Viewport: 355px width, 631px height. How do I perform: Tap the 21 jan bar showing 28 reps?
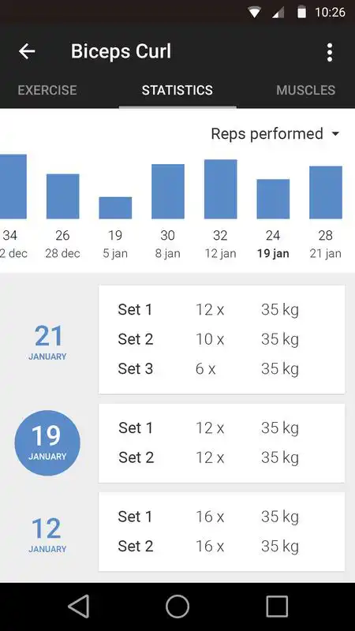[326, 192]
